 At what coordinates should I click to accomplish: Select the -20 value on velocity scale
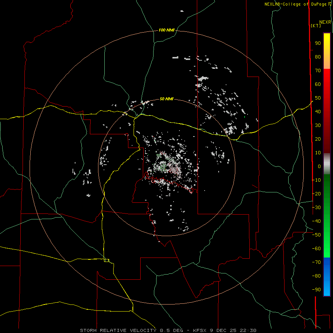316,194
